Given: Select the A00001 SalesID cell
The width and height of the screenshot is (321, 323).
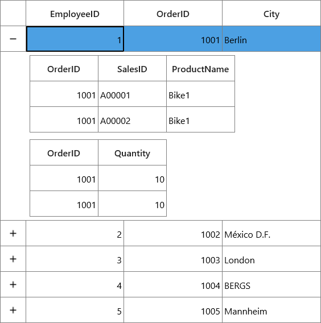Looking at the screenshot, I should tap(132, 94).
